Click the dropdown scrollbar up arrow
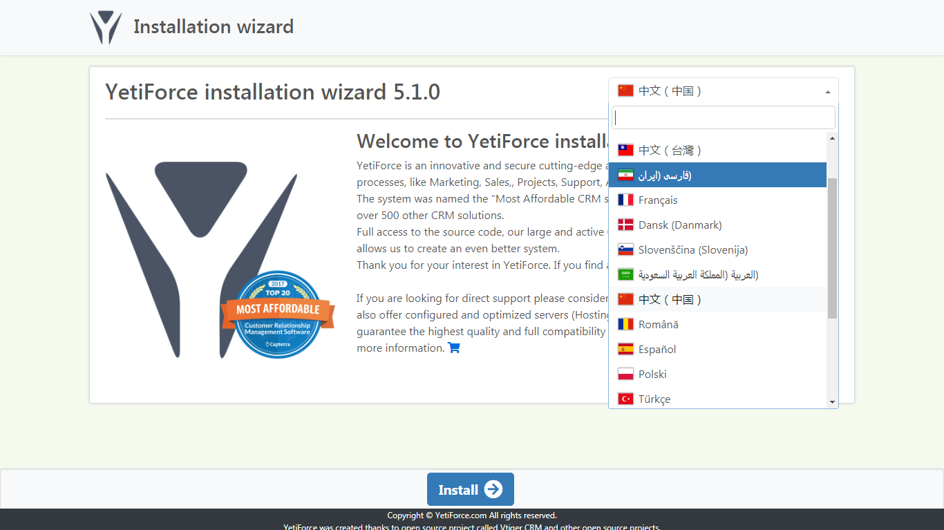944x530 pixels. (832, 138)
